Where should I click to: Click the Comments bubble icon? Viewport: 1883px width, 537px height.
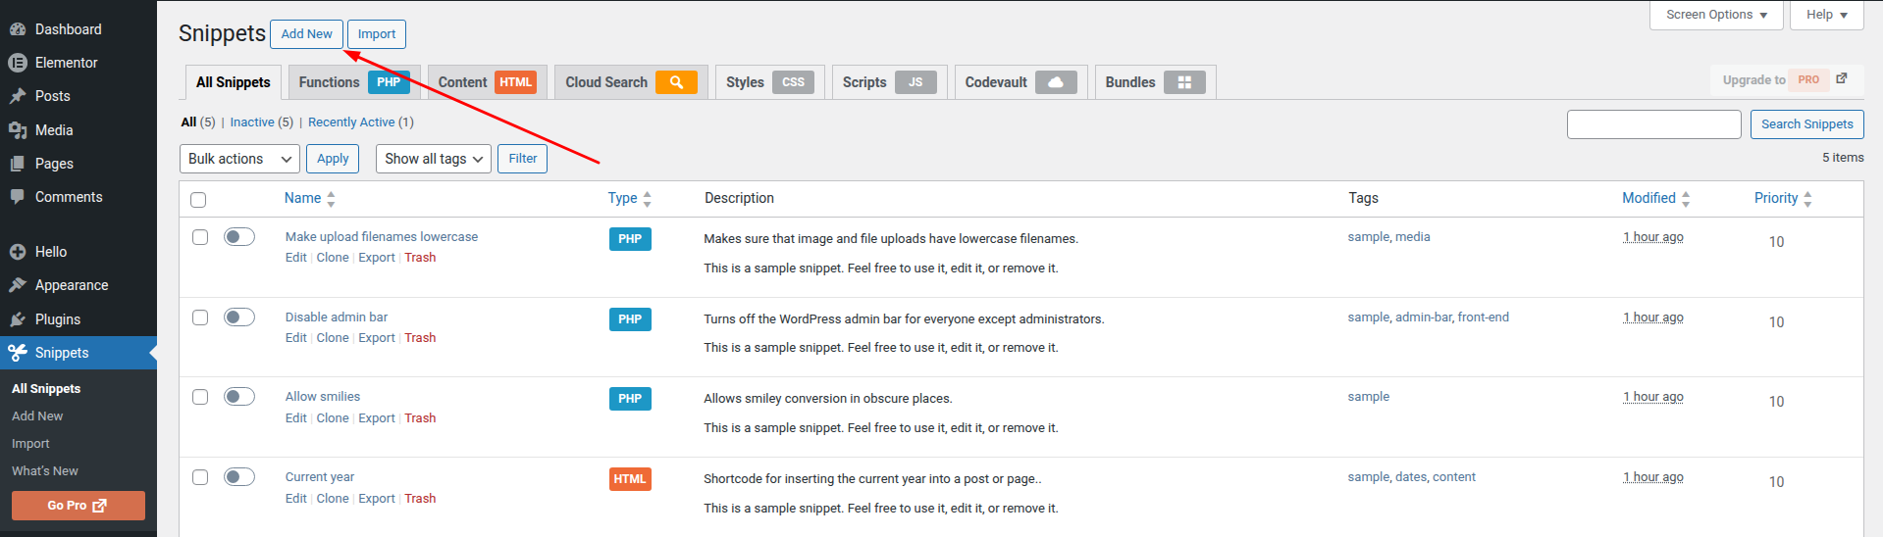(x=18, y=197)
